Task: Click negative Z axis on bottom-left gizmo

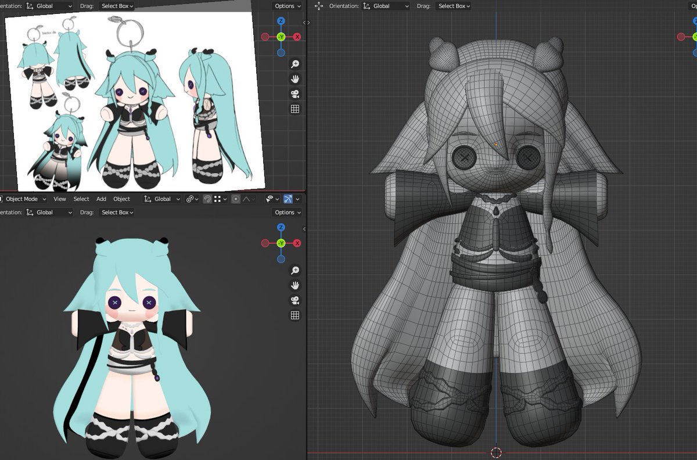Action: click(281, 259)
